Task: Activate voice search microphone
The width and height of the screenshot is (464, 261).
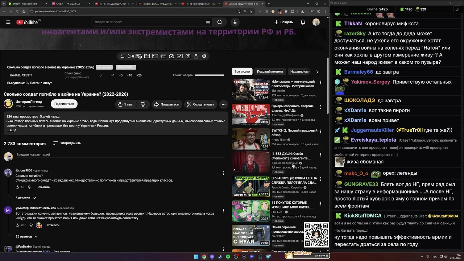Action: point(235,22)
